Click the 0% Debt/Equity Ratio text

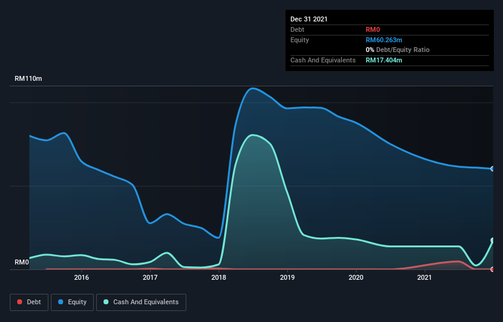pos(398,50)
